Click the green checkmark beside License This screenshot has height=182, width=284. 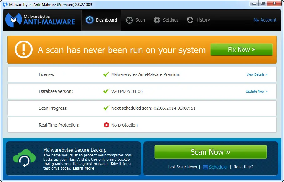pyautogui.click(x=106, y=74)
